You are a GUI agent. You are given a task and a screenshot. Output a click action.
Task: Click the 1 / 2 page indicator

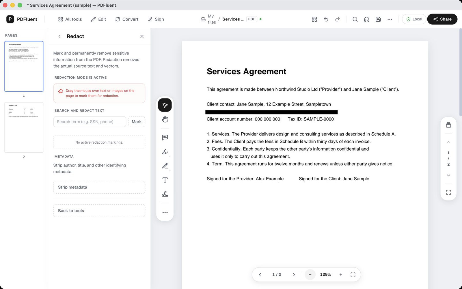pyautogui.click(x=277, y=275)
